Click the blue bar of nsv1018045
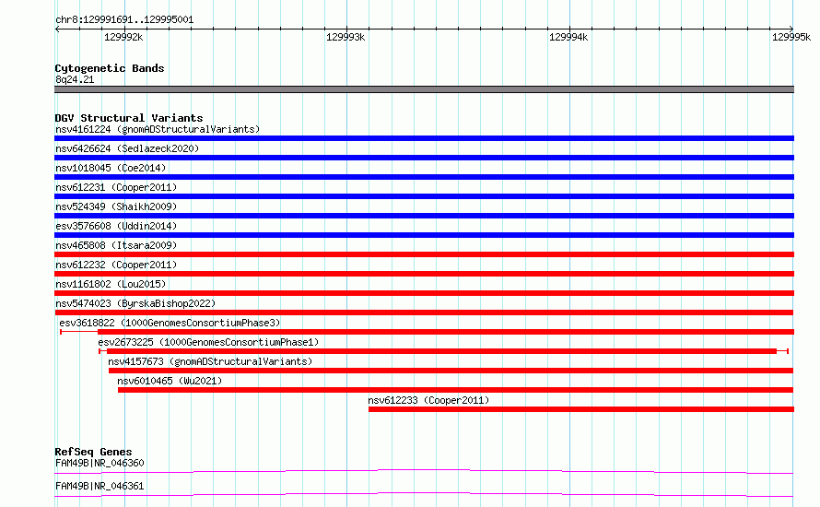 [424, 177]
